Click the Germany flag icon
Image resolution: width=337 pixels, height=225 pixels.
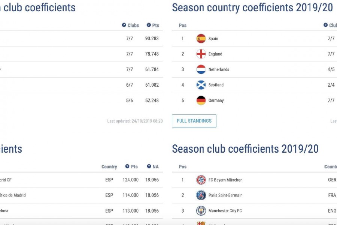pyautogui.click(x=201, y=100)
